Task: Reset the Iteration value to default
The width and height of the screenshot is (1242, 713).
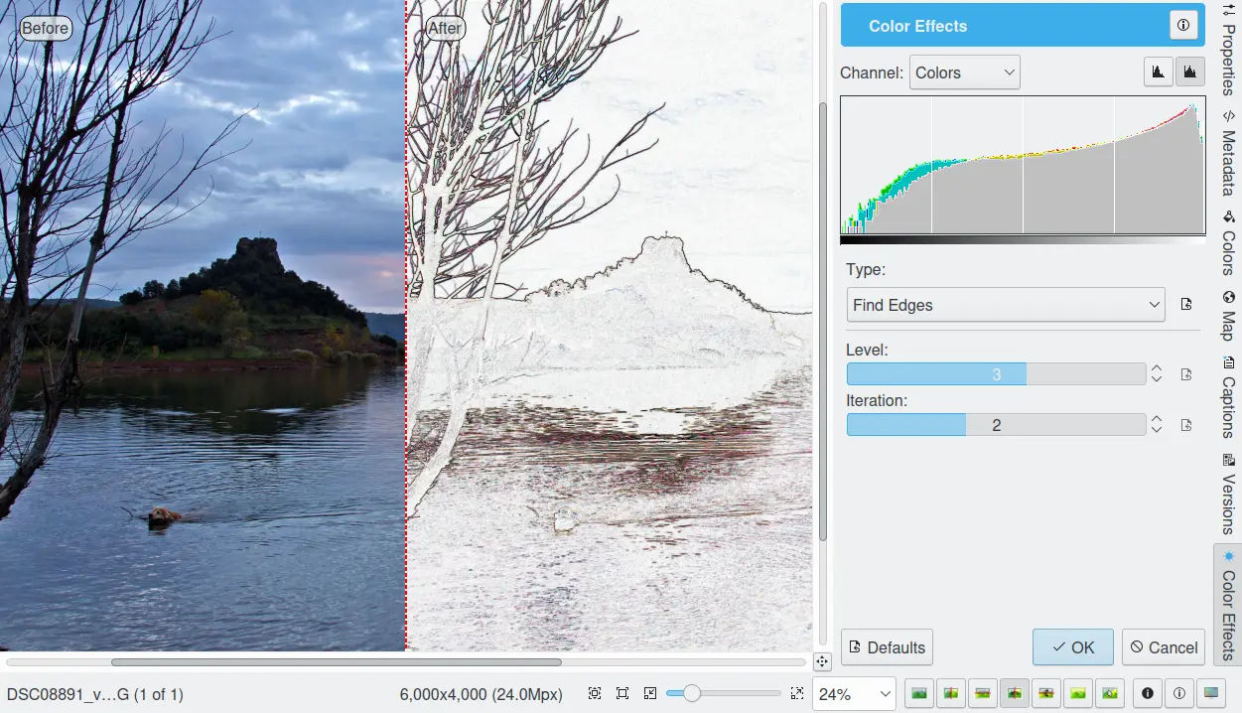Action: tap(1185, 425)
